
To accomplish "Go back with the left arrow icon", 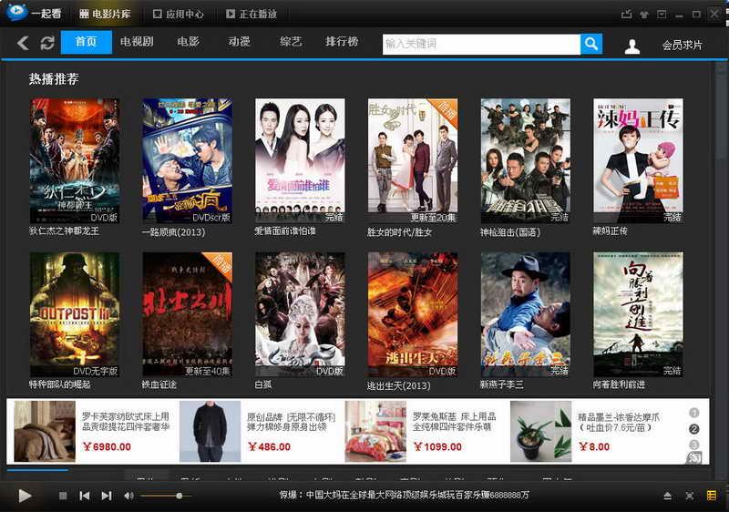I will click(x=23, y=43).
